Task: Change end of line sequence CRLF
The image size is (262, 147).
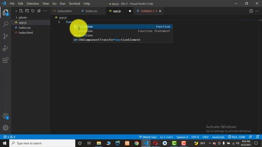Action: click(206, 137)
